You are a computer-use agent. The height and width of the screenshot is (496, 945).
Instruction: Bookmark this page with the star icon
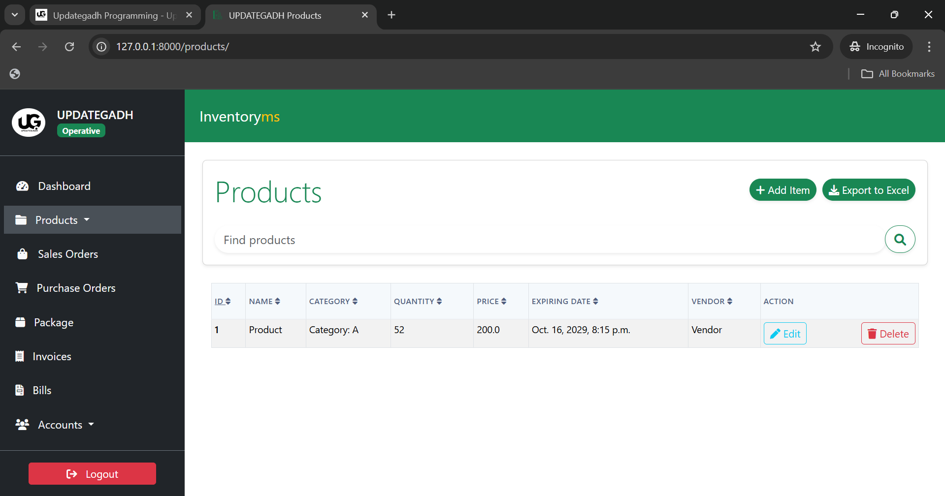pos(815,47)
